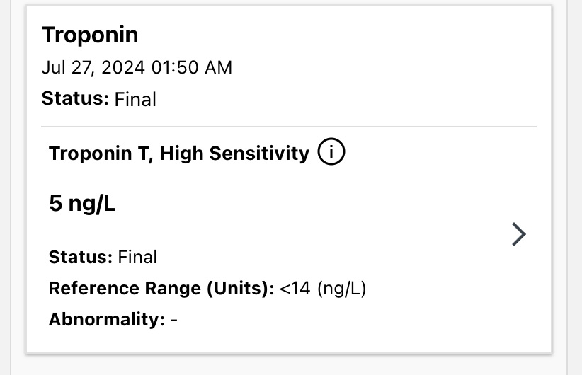
Task: Click the info icon beside Troponin T
Action: 331,153
